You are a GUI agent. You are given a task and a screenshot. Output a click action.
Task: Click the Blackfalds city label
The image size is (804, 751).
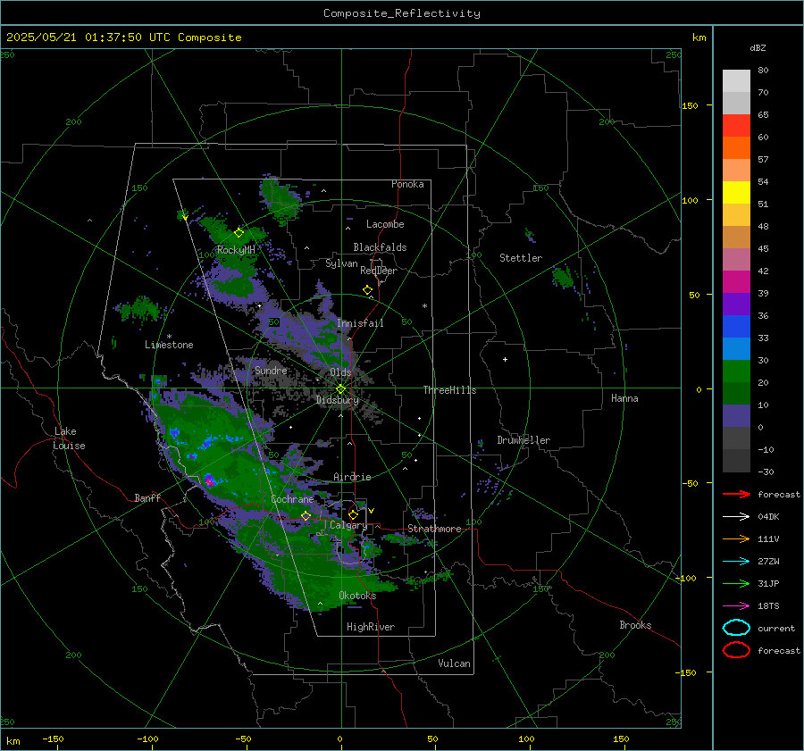click(x=380, y=247)
